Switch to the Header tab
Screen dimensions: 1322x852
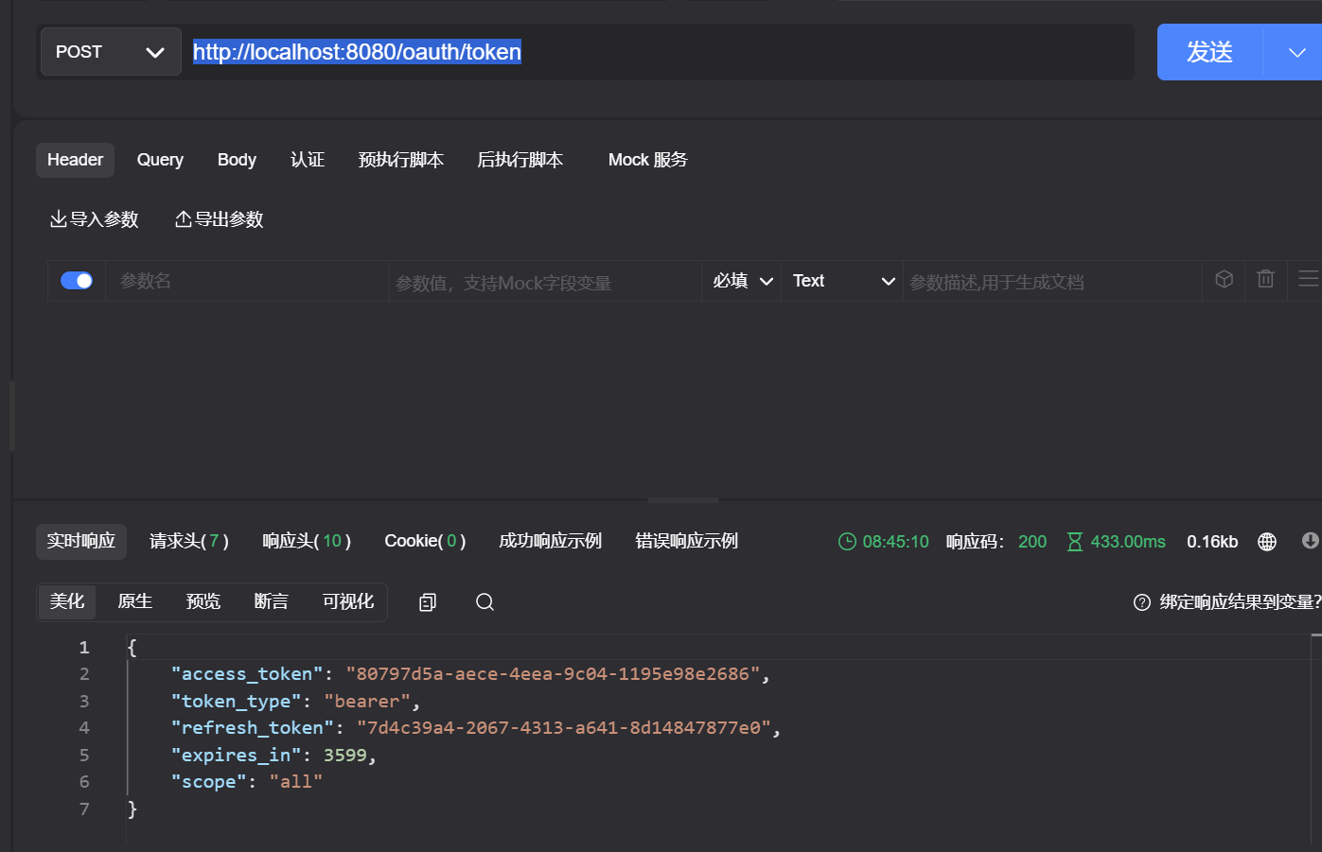click(75, 160)
